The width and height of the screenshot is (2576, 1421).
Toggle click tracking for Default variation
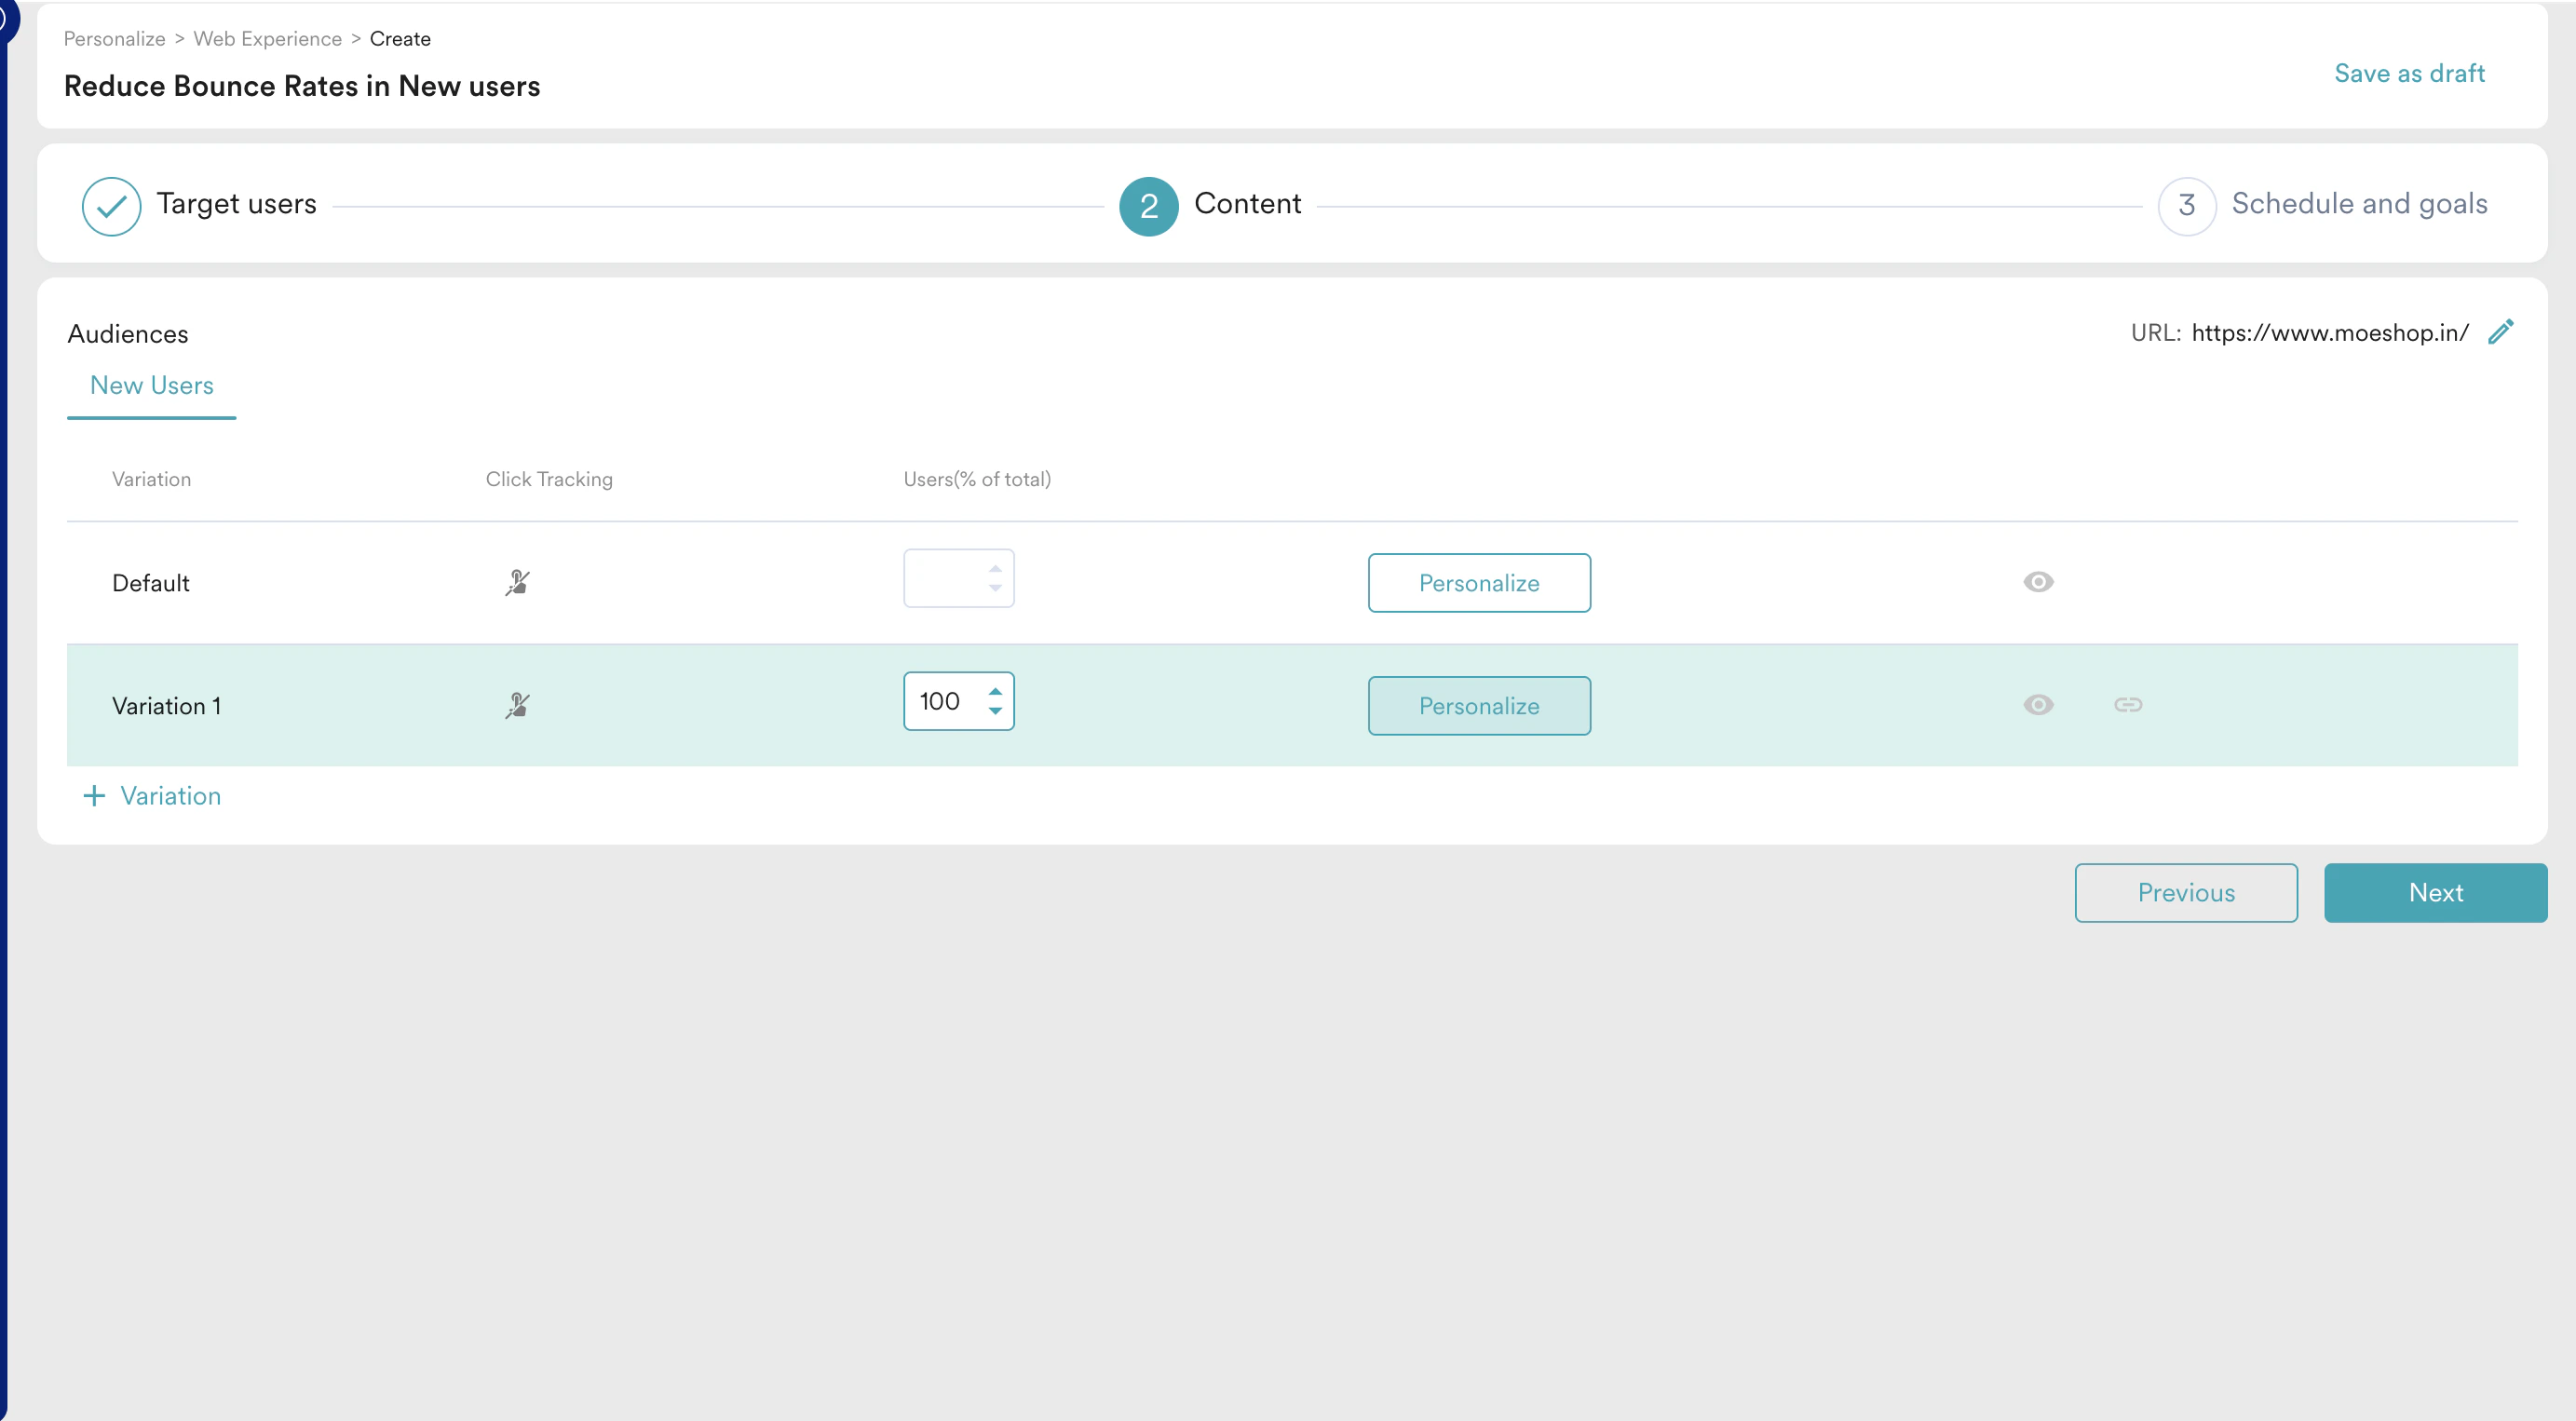pos(517,582)
